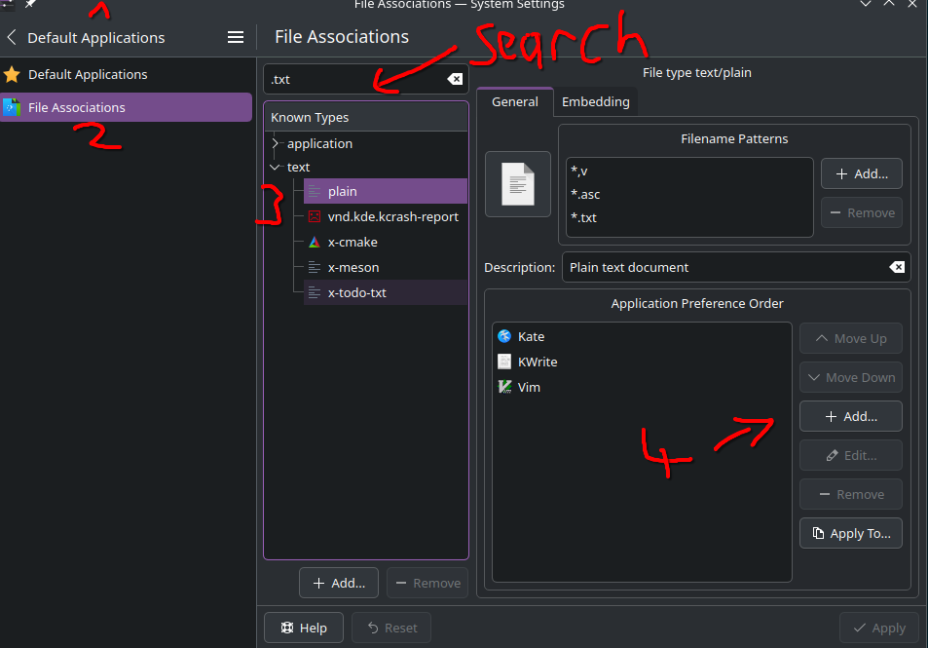Viewport: 928px width, 648px height.
Task: Switch to the General tab
Action: click(515, 102)
